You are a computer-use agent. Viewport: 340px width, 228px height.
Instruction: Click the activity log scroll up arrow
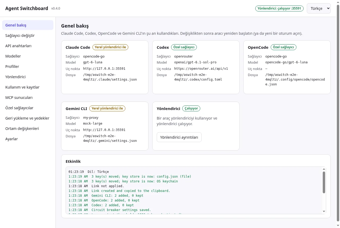324,169
